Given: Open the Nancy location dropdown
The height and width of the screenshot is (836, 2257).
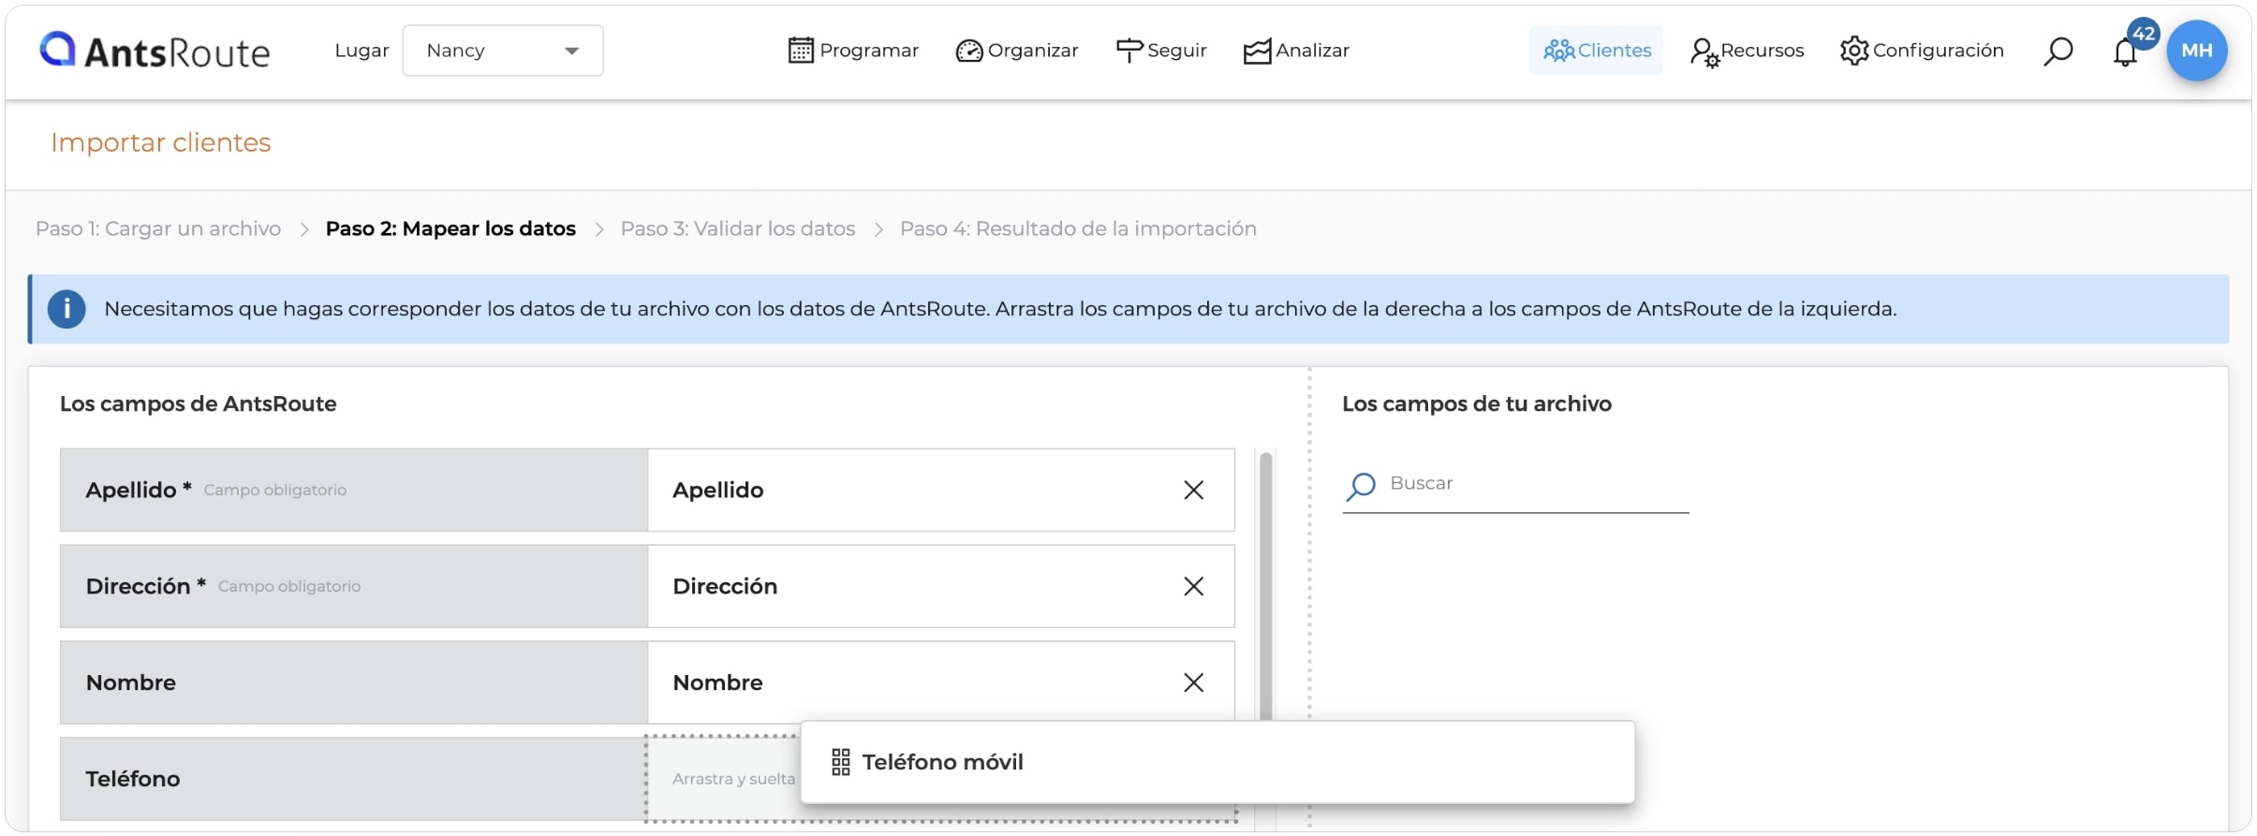Looking at the screenshot, I should click(x=503, y=51).
